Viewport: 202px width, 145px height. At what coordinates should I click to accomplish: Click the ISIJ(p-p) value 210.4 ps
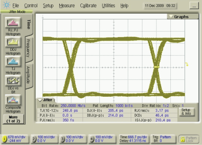tap(163, 120)
